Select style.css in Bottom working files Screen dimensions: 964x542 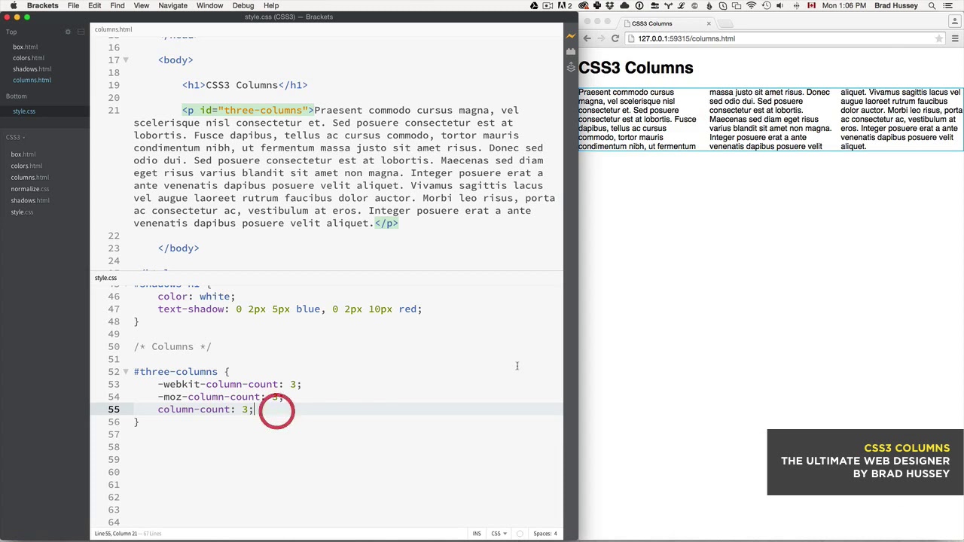coord(24,111)
